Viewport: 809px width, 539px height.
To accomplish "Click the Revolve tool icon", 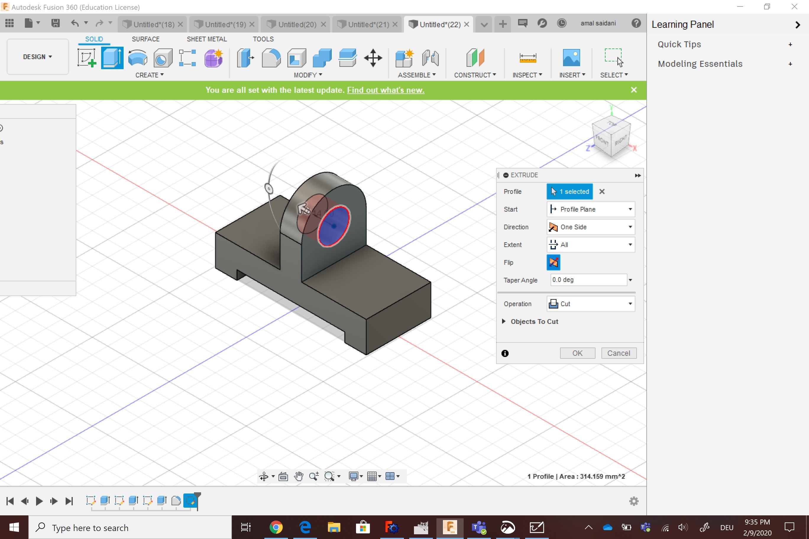I will pos(137,58).
